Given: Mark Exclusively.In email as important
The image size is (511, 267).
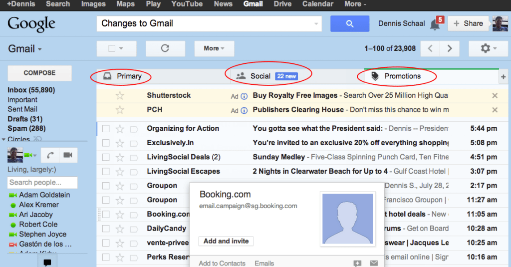Looking at the screenshot, I should (x=134, y=143).
